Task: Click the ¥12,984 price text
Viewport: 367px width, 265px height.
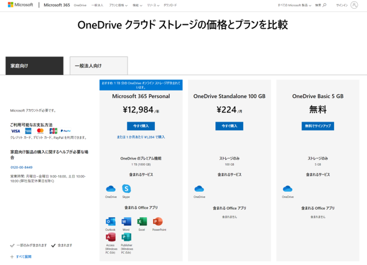Action: click(x=138, y=109)
